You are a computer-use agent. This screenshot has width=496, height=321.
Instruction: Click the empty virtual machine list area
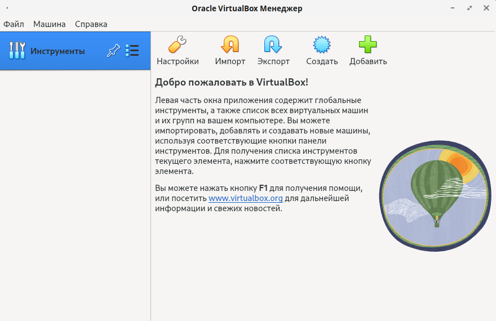75,191
